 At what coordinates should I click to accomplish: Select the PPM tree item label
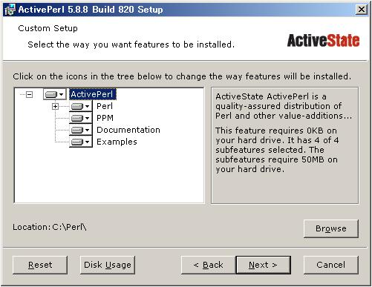105,118
